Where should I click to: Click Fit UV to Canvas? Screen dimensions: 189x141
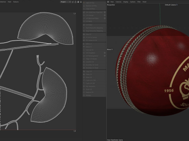[94, 37]
